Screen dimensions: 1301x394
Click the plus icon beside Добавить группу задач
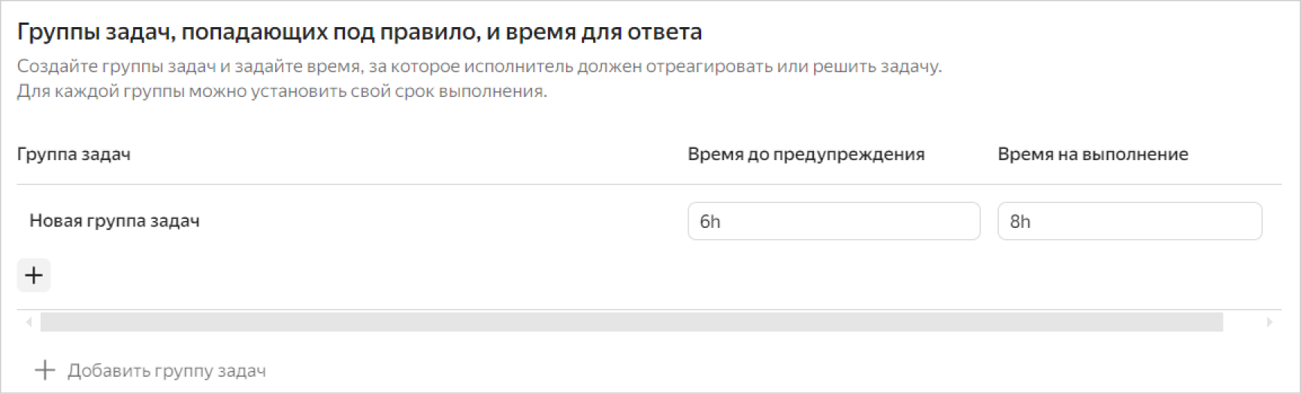(x=45, y=370)
